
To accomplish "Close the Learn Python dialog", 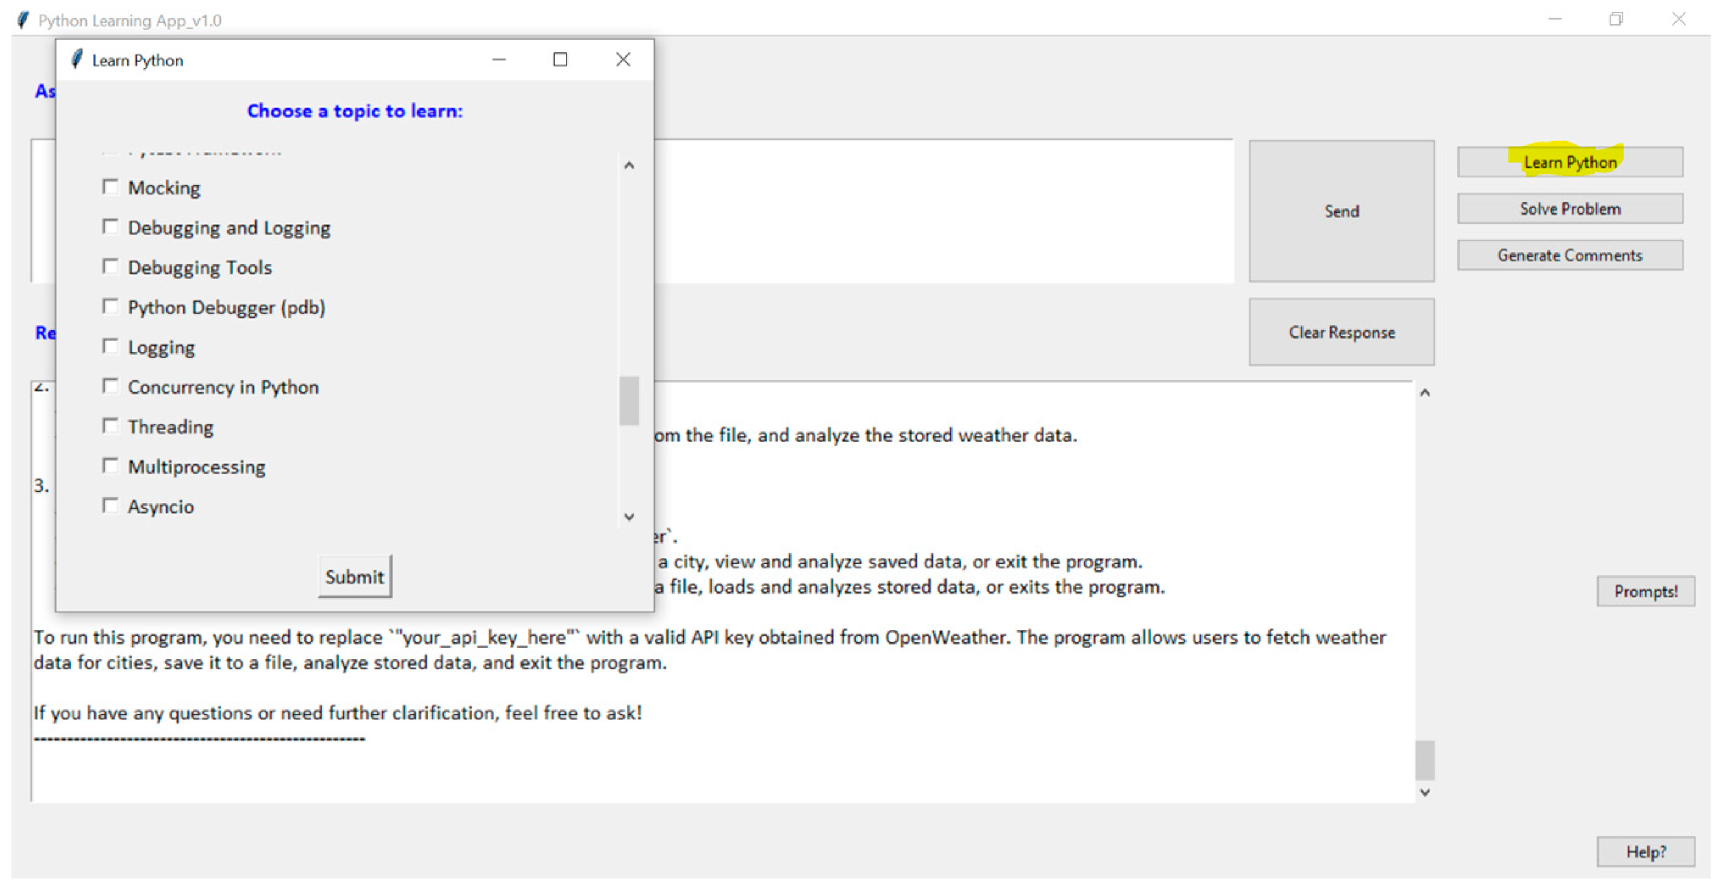I will pos(623,60).
